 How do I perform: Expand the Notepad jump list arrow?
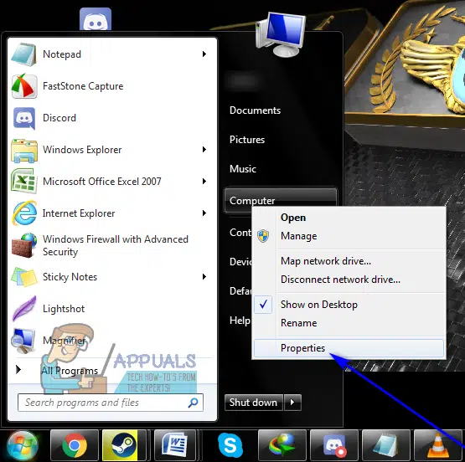(204, 54)
